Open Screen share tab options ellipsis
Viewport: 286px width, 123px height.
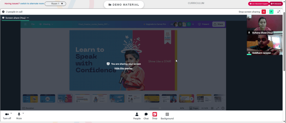pos(28,18)
